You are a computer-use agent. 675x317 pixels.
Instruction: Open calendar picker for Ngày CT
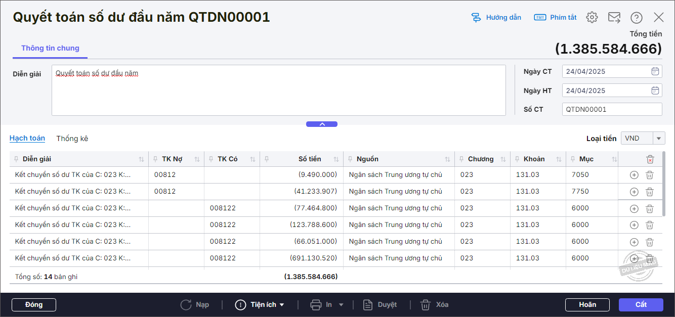pos(655,71)
